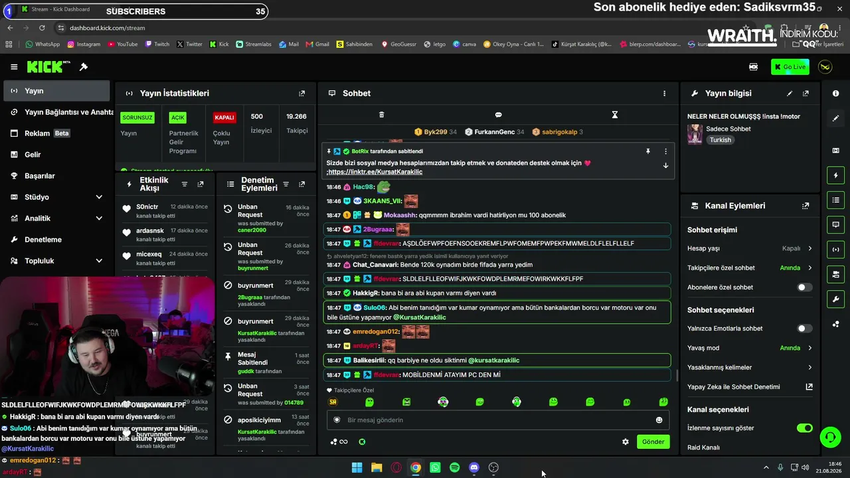
Task: Toggle İzlenme sayısını göster switch
Action: [804, 428]
